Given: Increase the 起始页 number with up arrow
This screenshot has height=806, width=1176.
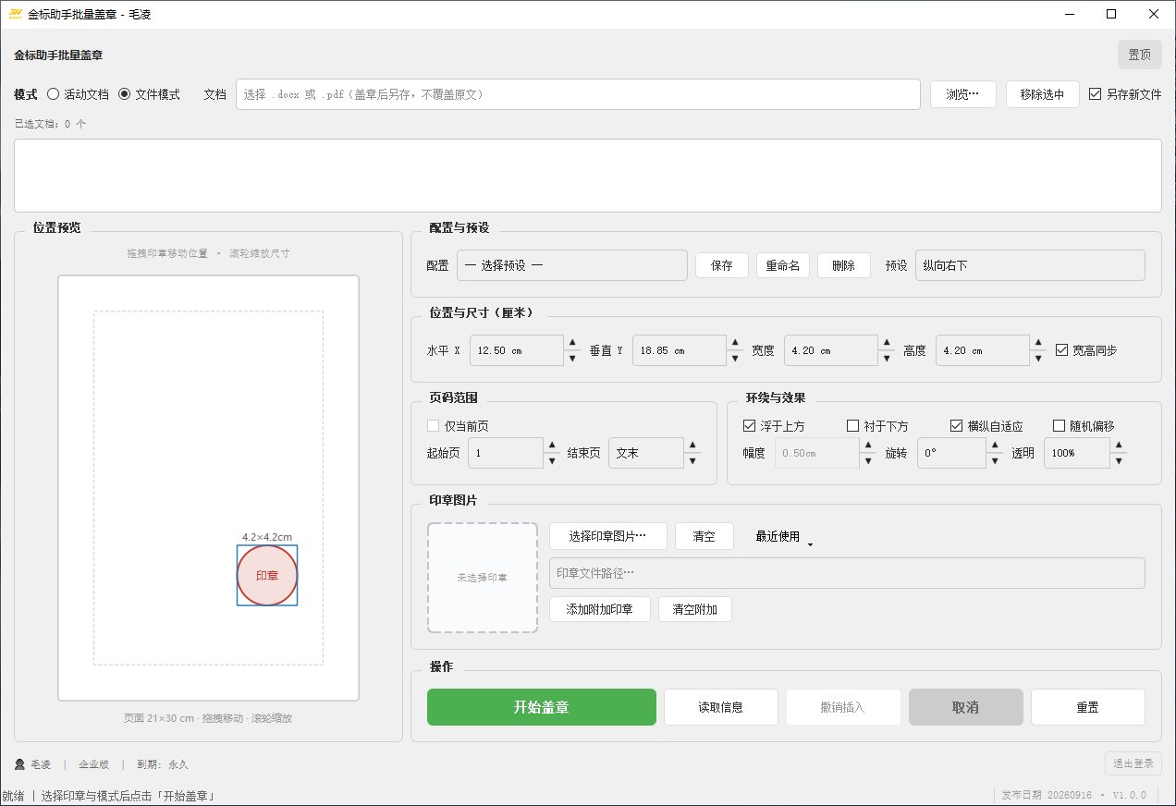Looking at the screenshot, I should click(x=552, y=446).
